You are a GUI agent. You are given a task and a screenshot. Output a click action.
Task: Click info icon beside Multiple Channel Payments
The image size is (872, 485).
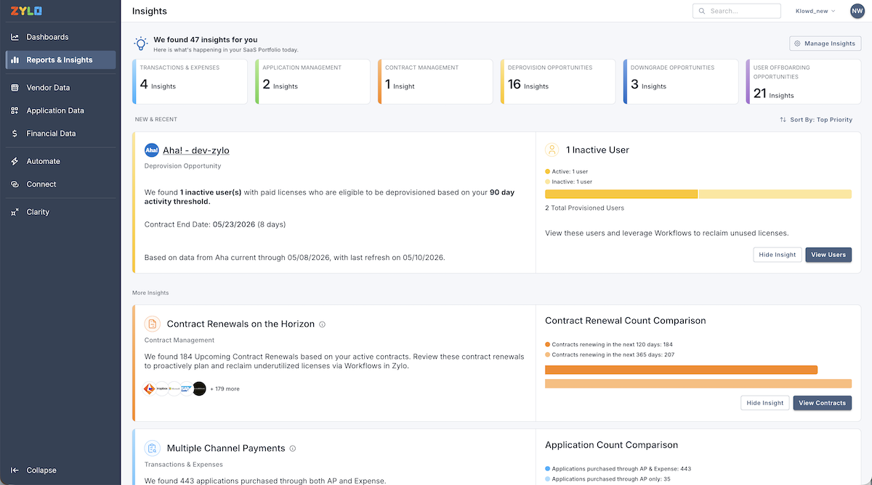(x=292, y=449)
